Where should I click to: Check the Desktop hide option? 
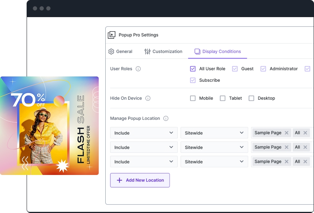251,98
